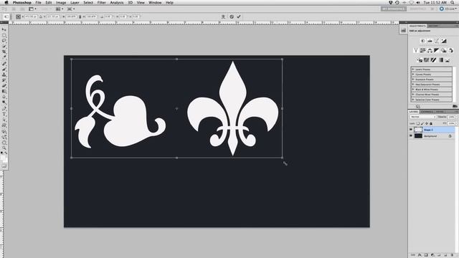Select the Pen tool
Image resolution: width=459 pixels, height=258 pixels.
[4, 107]
